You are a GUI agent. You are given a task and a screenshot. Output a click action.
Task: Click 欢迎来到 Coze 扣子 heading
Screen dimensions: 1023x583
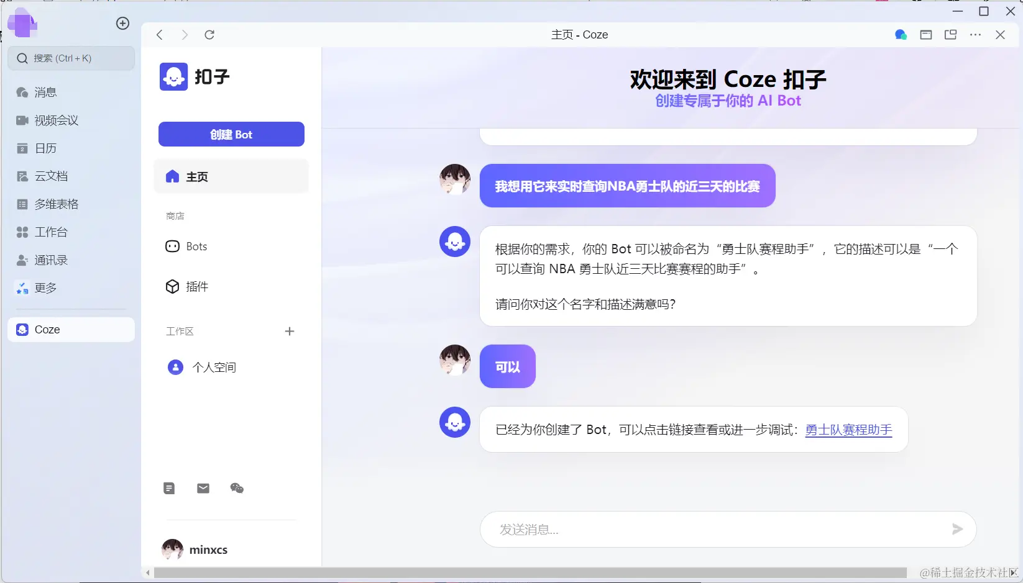click(728, 79)
